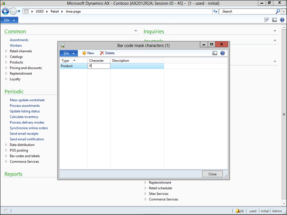Image resolution: width=287 pixels, height=215 pixels.
Task: Open Update listing status link
Action: pyautogui.click(x=25, y=112)
